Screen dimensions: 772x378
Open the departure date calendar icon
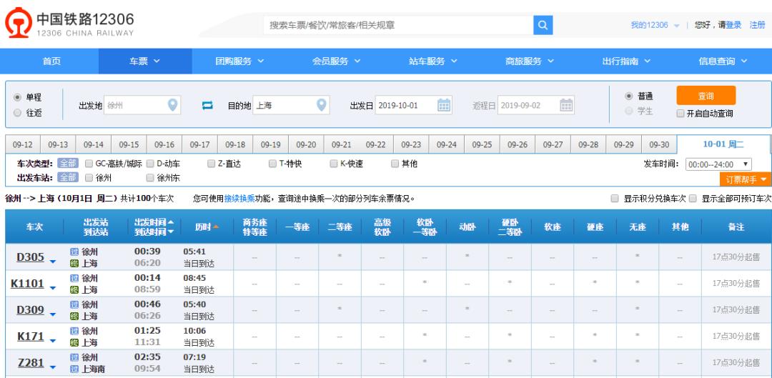click(x=444, y=105)
